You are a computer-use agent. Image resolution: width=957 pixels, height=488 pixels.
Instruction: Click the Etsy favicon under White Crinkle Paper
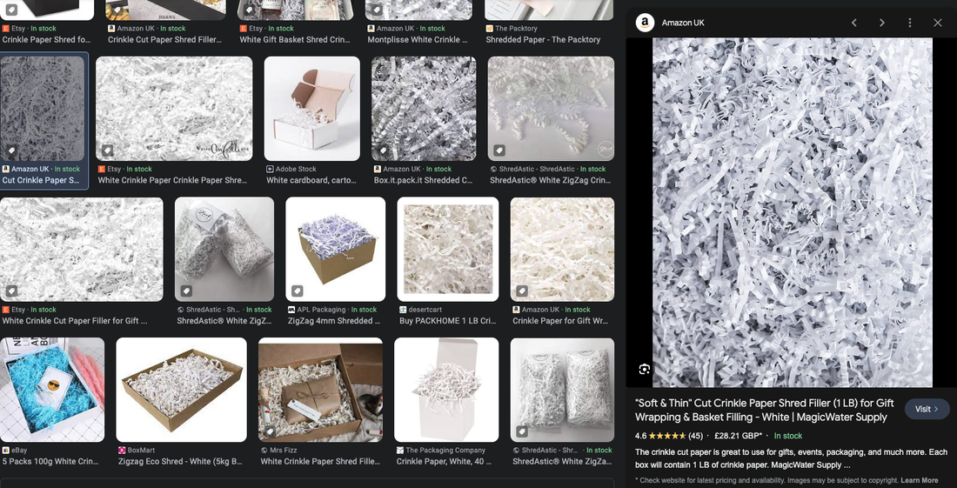coord(102,169)
